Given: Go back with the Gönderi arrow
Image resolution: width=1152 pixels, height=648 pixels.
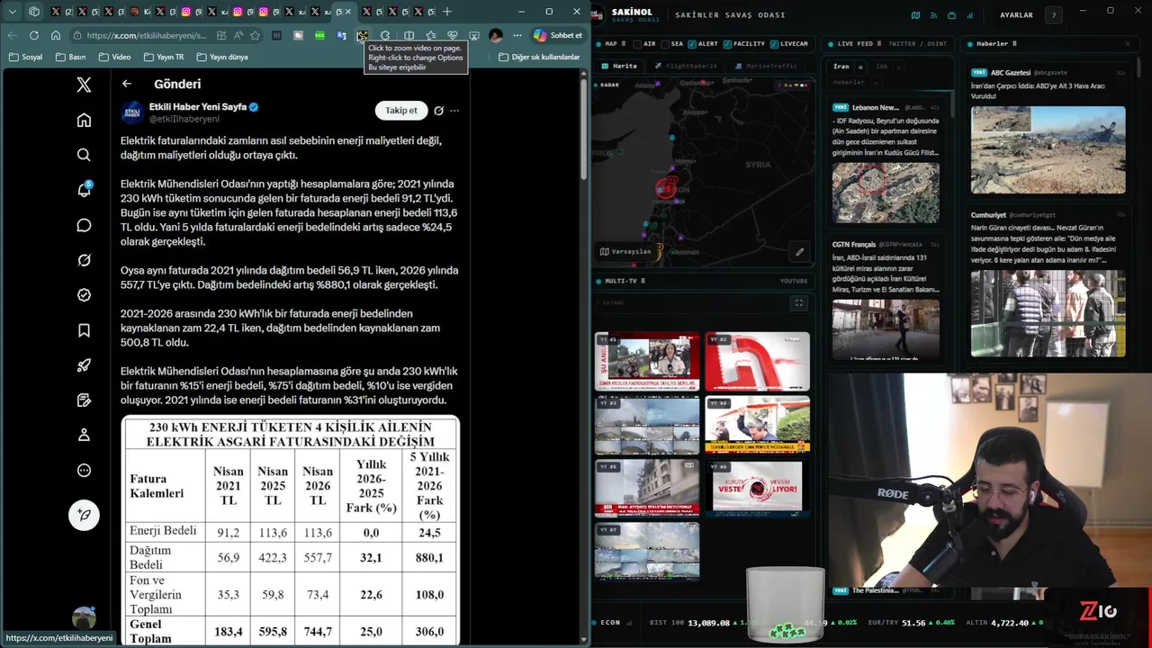Looking at the screenshot, I should pyautogui.click(x=127, y=84).
